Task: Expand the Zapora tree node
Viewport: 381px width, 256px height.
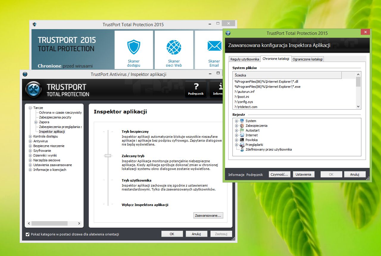Action: pyautogui.click(x=36, y=122)
